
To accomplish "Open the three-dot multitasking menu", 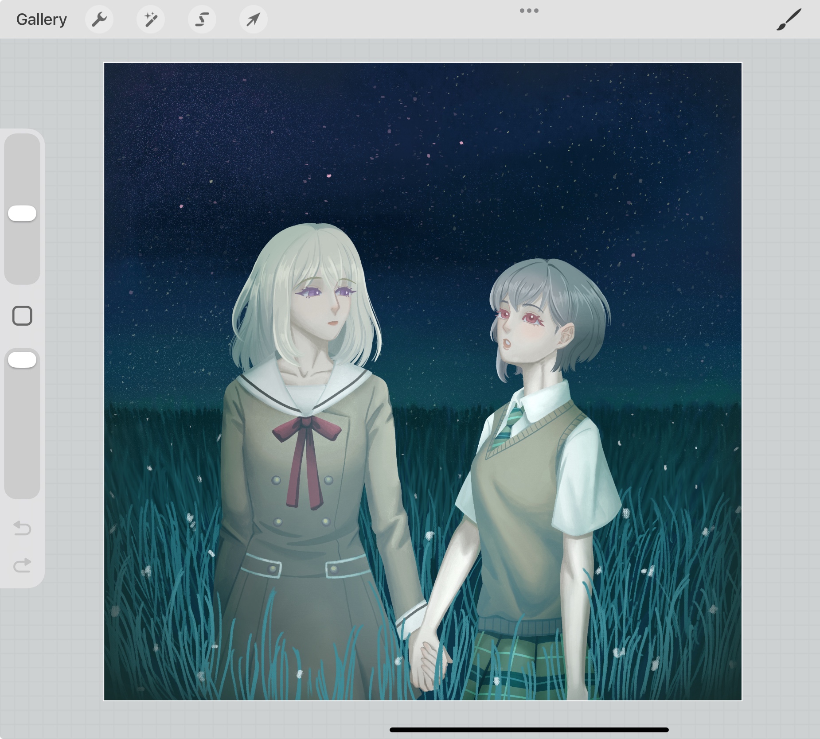I will (x=529, y=11).
